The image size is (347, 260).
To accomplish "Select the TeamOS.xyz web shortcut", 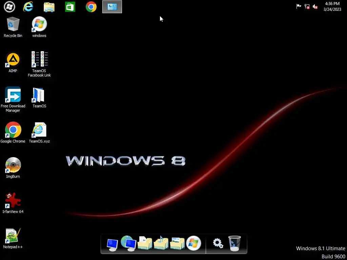I will (x=39, y=133).
